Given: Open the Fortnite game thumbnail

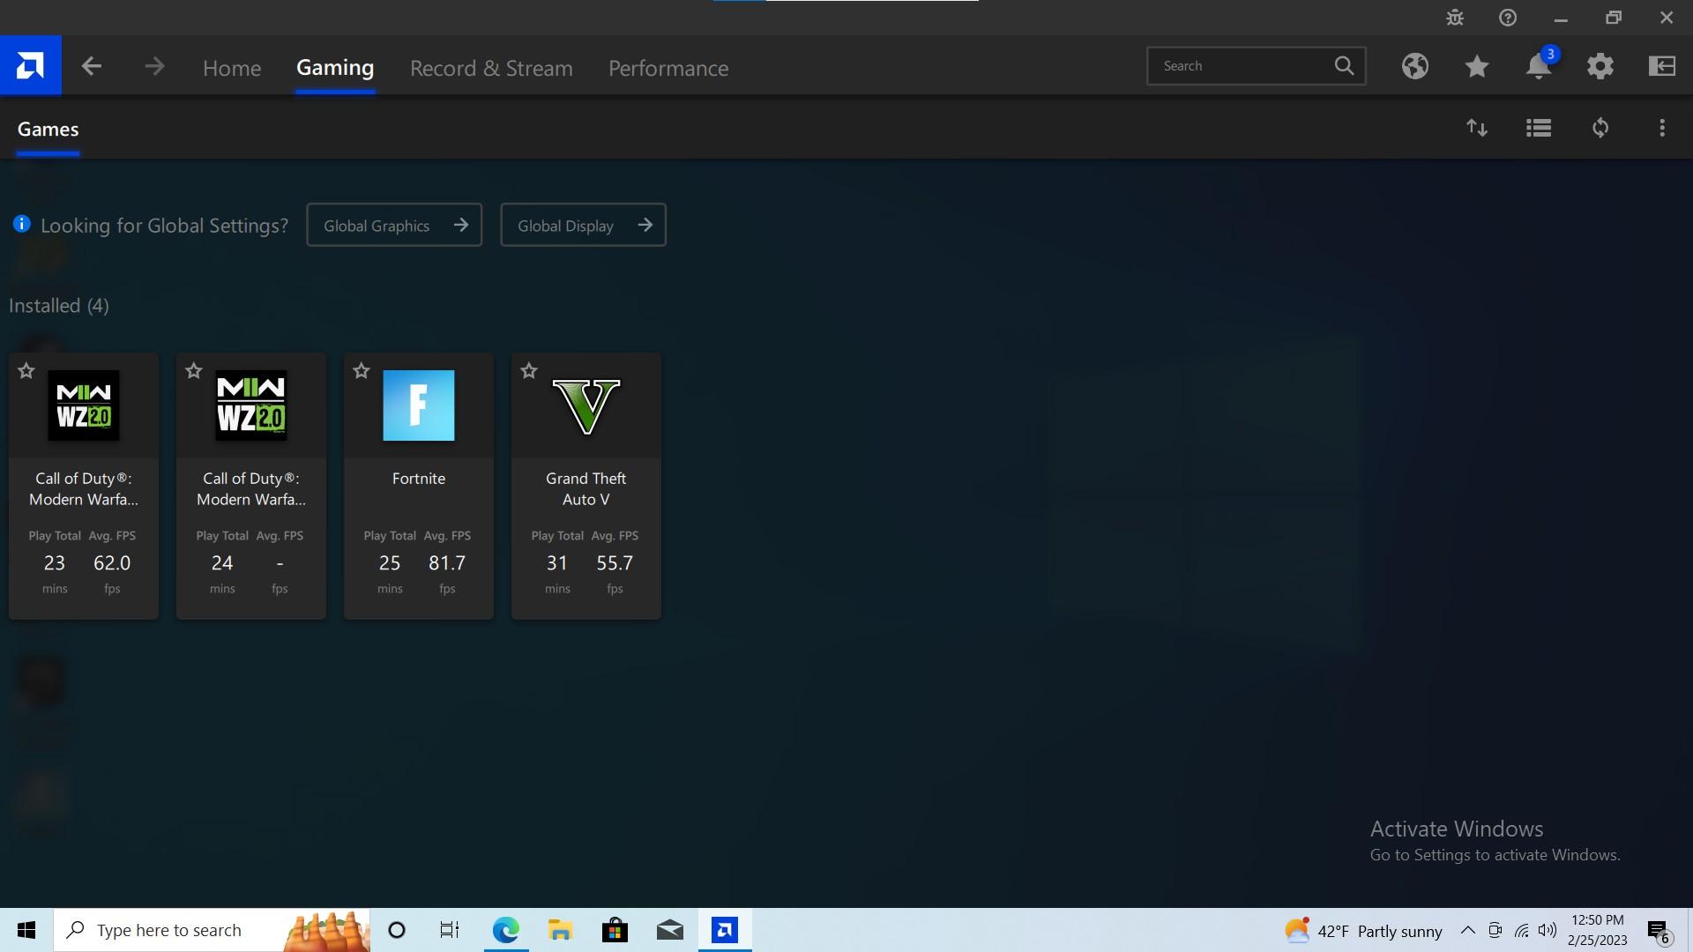Looking at the screenshot, I should tap(419, 405).
